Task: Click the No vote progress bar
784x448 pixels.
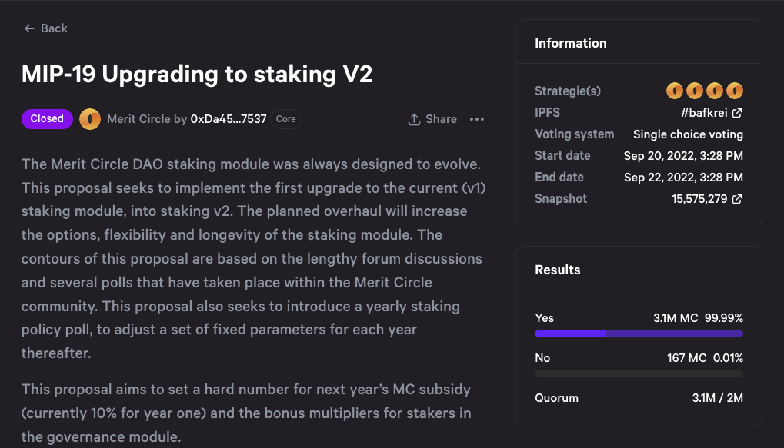Action: (x=639, y=373)
